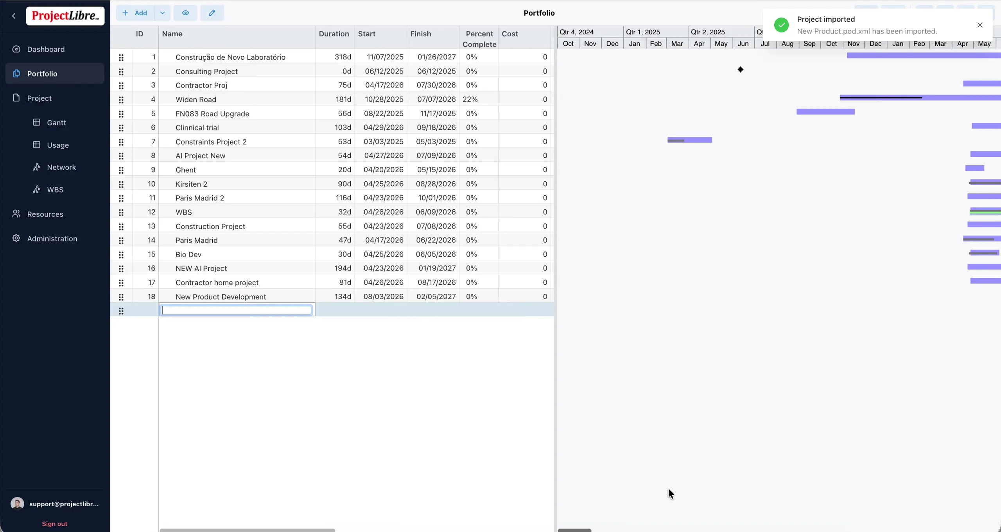Open the Add dropdown arrow
Screen dimensions: 1001x532
click(162, 13)
